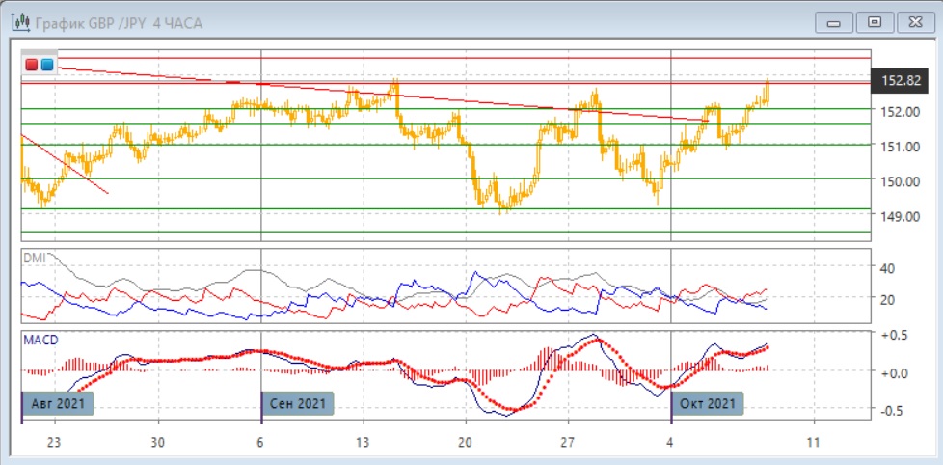943x465 pixels.
Task: Click date 27 on the time axis
Action: 567,441
